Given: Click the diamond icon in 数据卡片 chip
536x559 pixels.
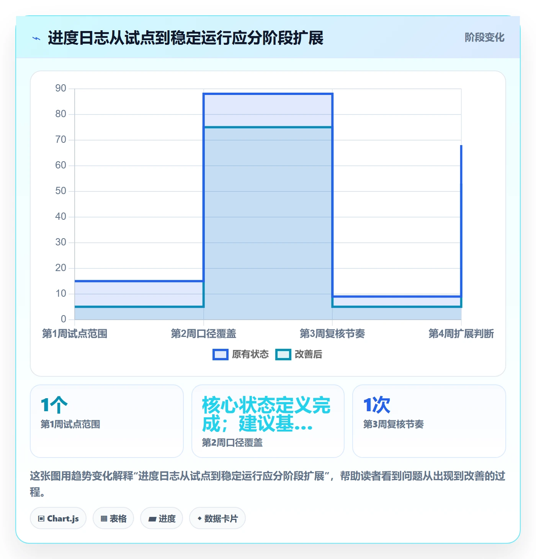Looking at the screenshot, I should click(x=199, y=518).
